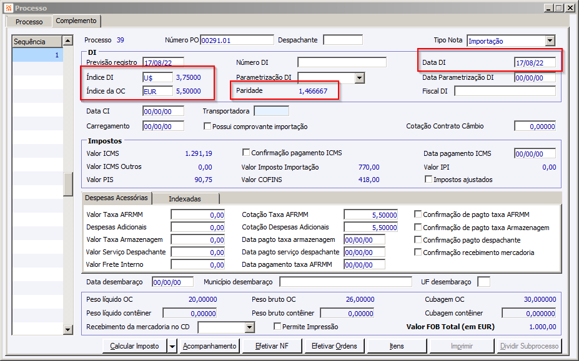Open Calcular Imposto split arrow menu
This screenshot has width=579, height=361.
[172, 346]
